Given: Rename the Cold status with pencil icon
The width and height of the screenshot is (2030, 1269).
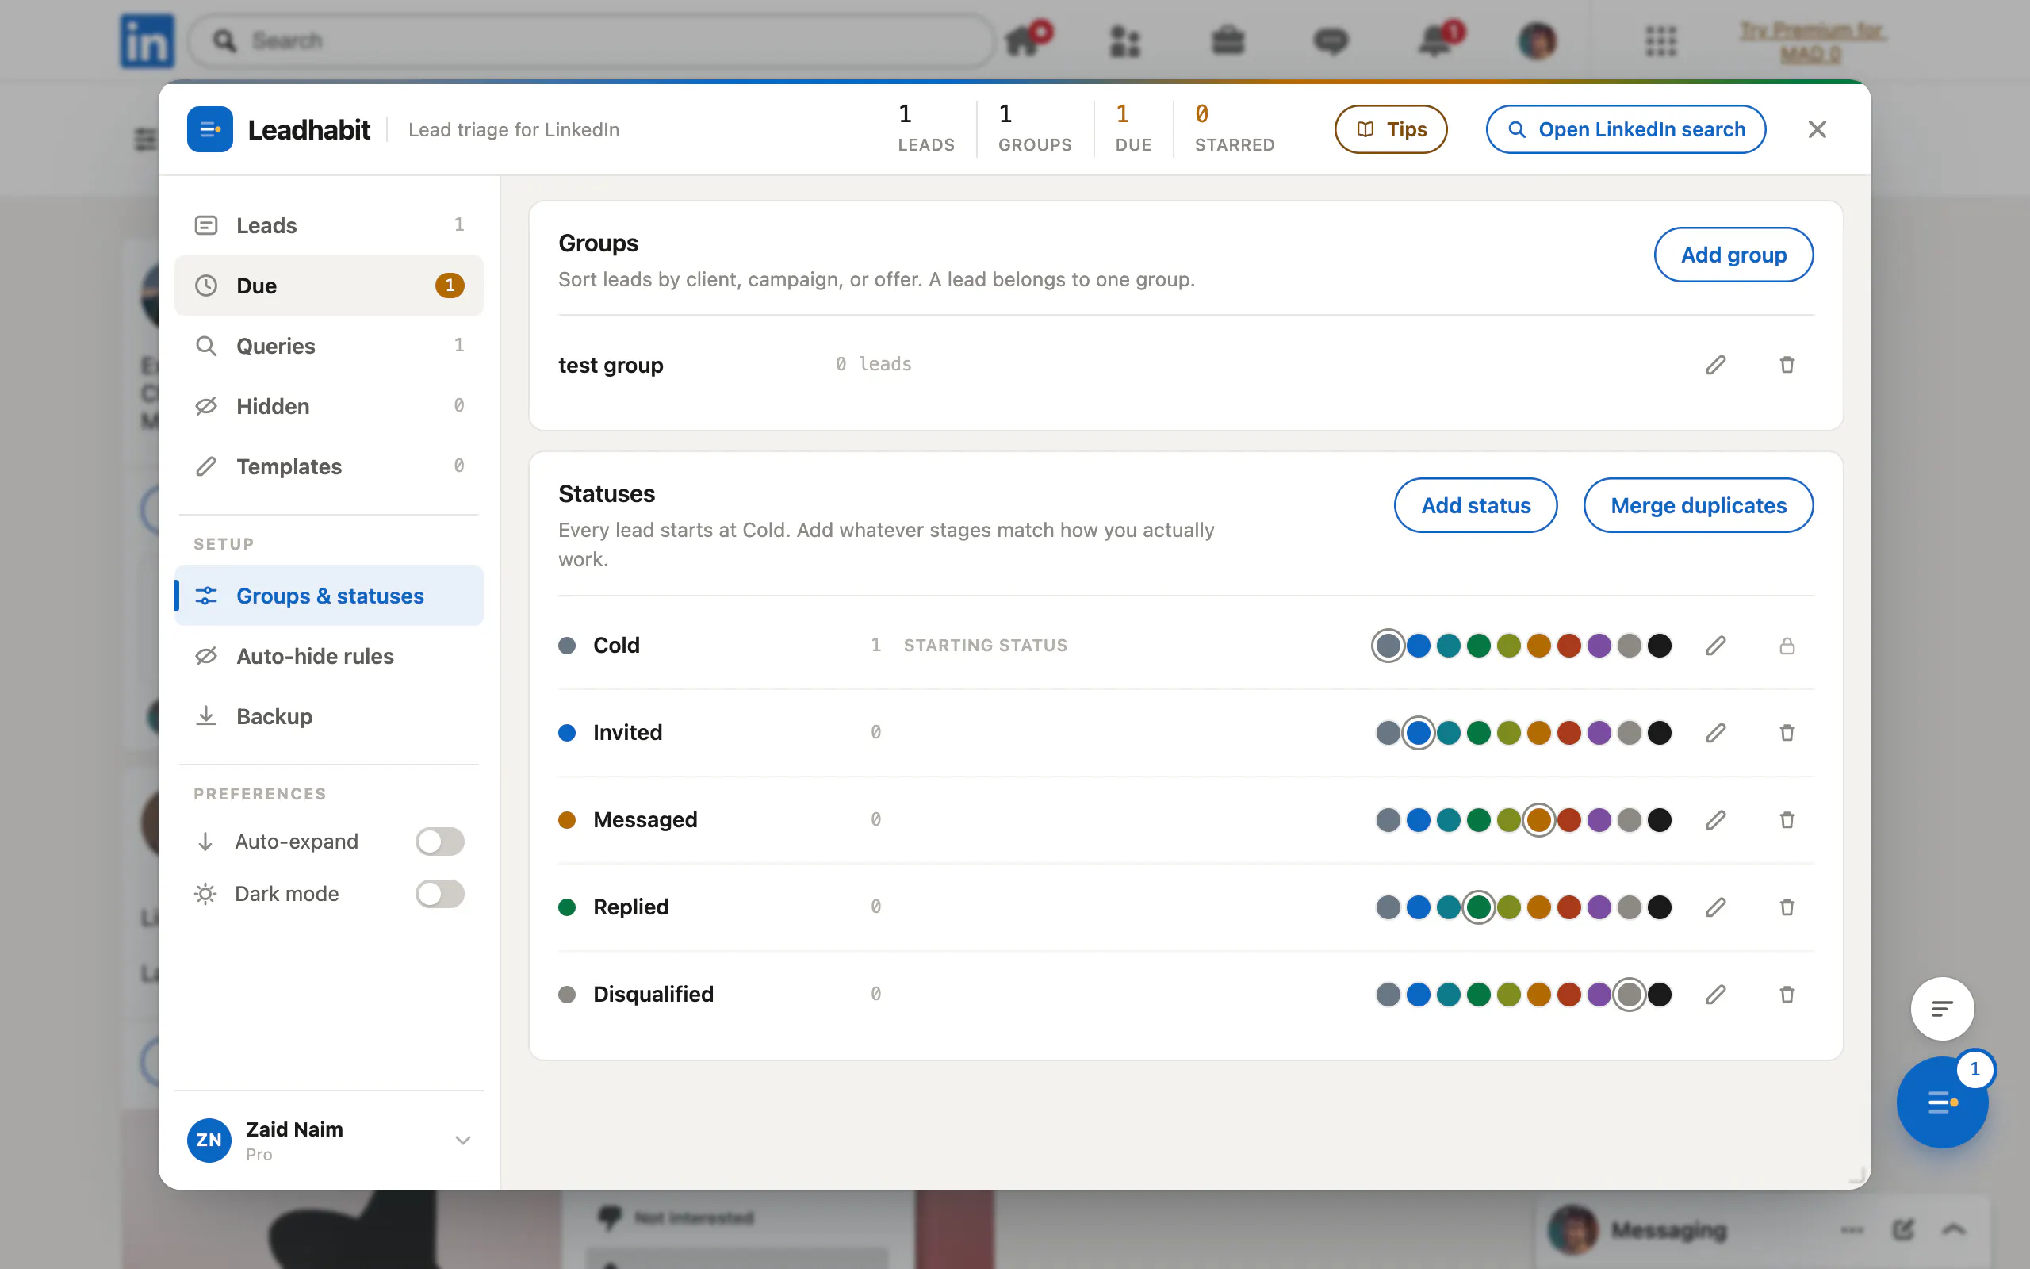Looking at the screenshot, I should pos(1715,646).
